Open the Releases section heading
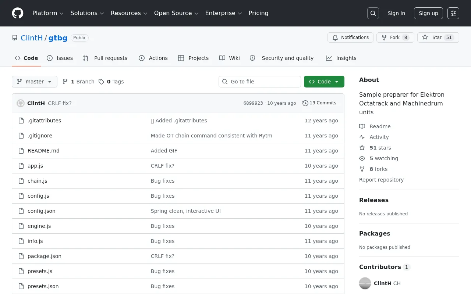This screenshot has height=294, width=471. pyautogui.click(x=374, y=200)
